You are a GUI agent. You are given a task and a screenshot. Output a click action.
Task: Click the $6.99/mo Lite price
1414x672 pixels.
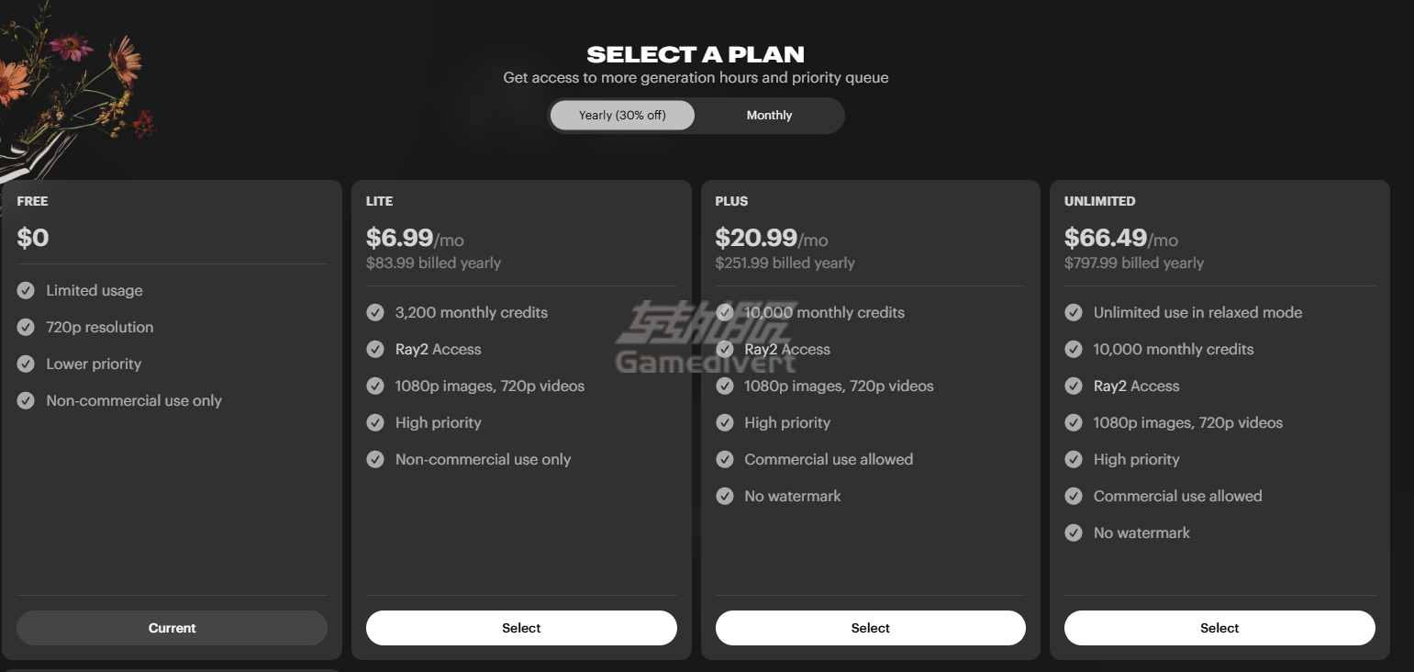point(415,238)
